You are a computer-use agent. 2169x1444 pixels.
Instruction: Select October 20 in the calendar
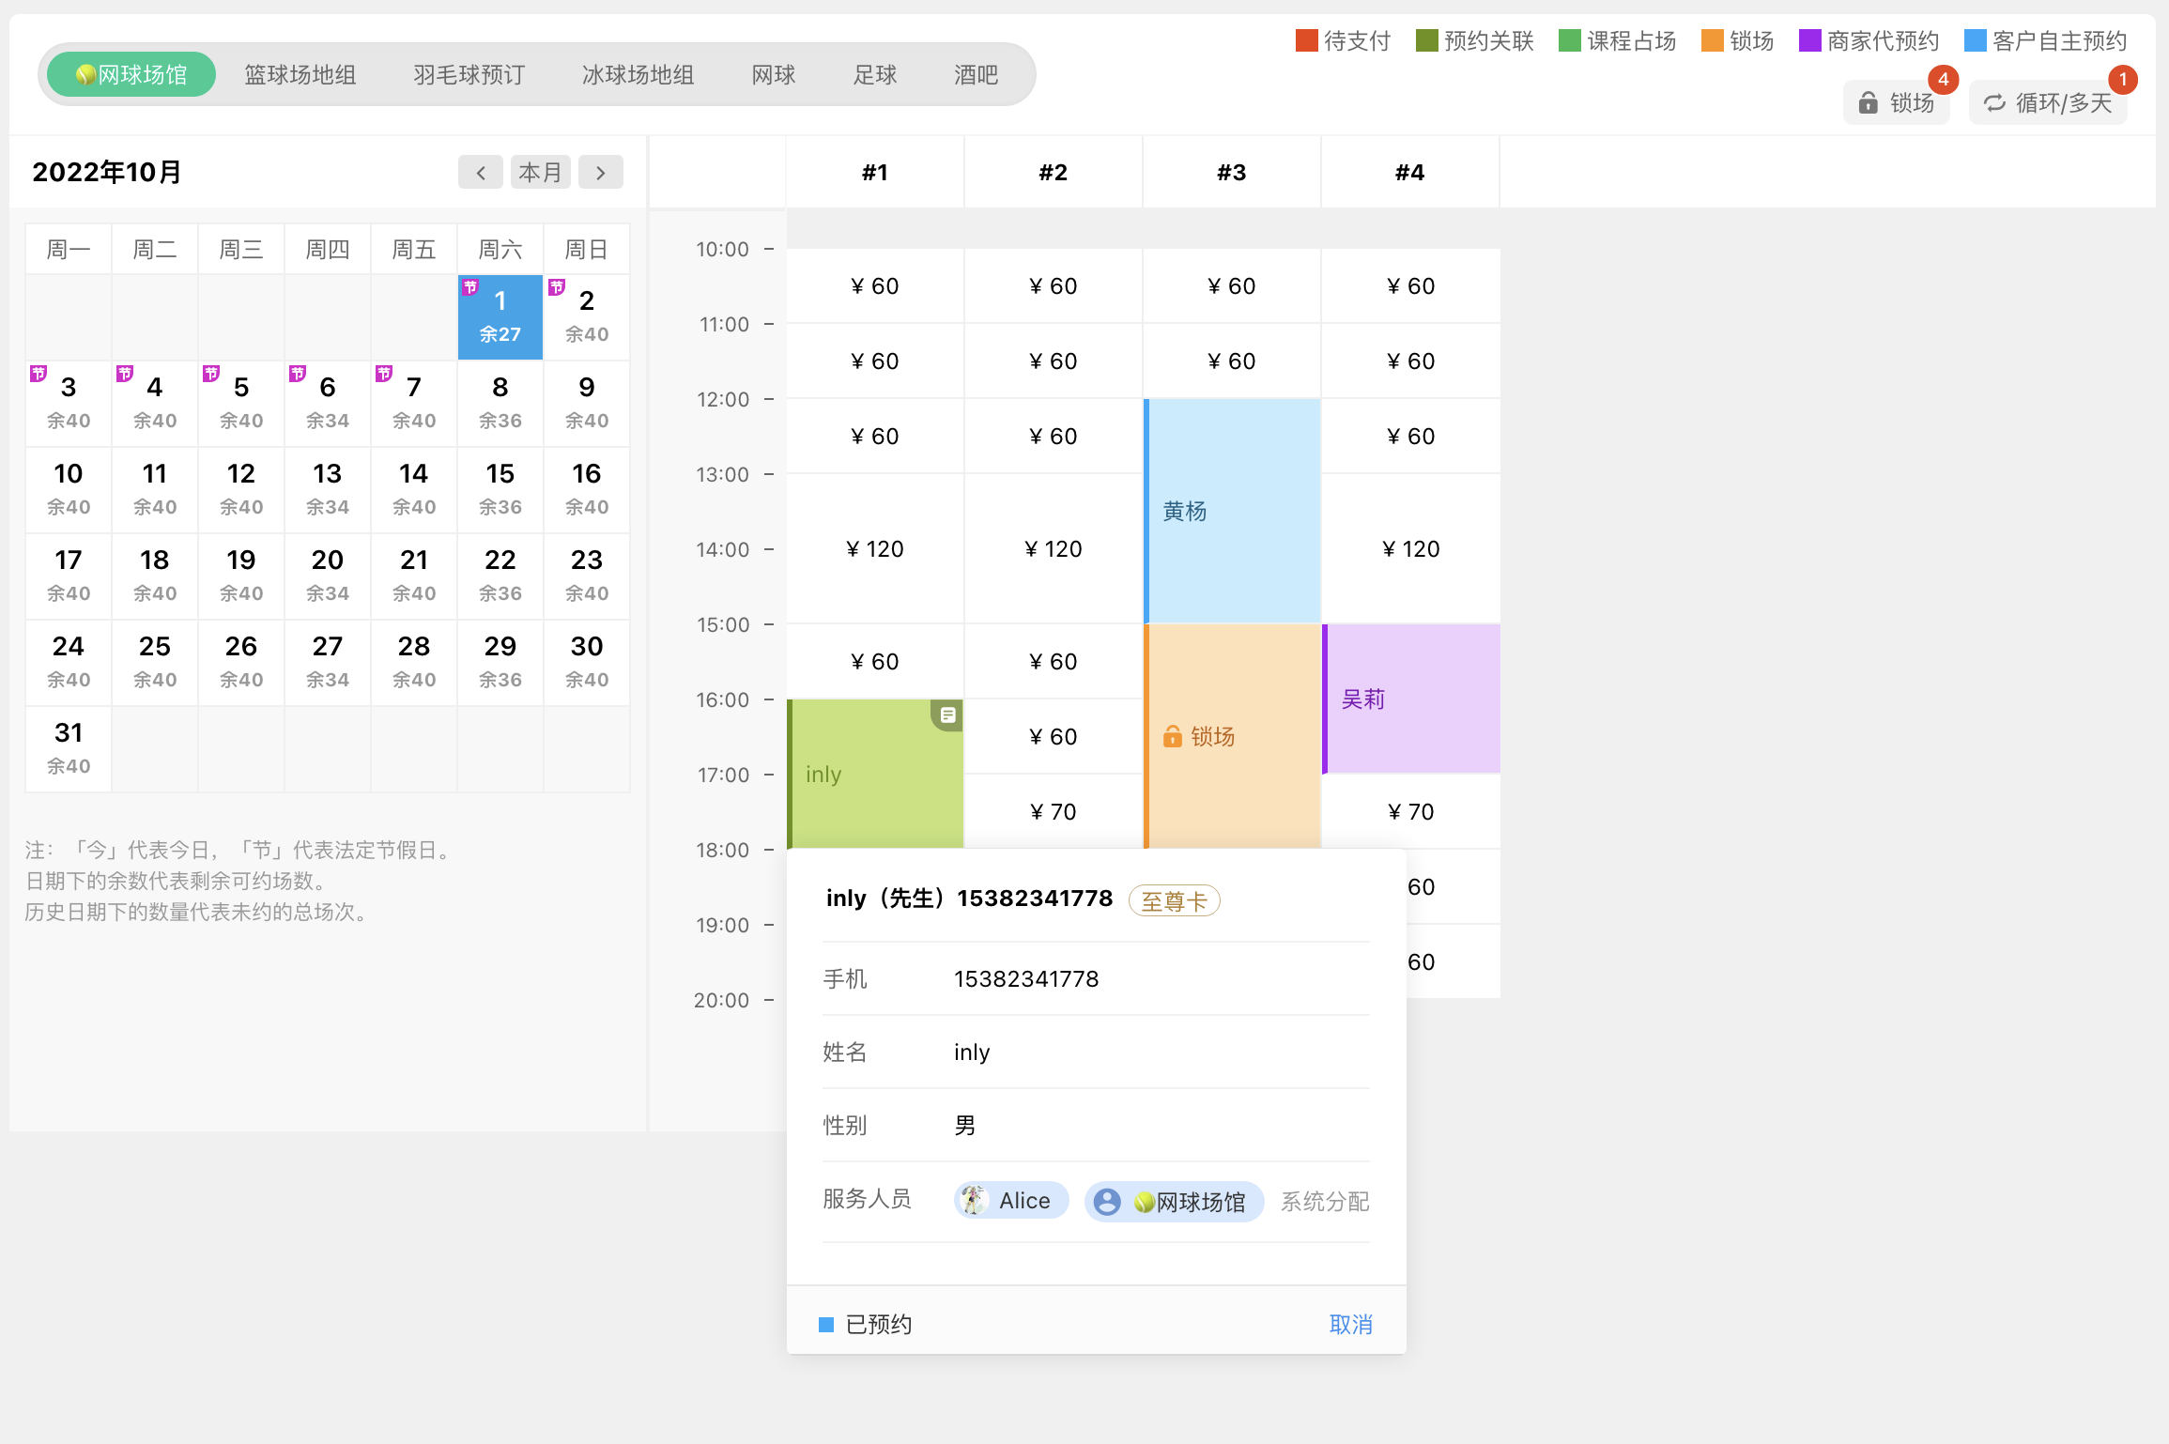(328, 576)
